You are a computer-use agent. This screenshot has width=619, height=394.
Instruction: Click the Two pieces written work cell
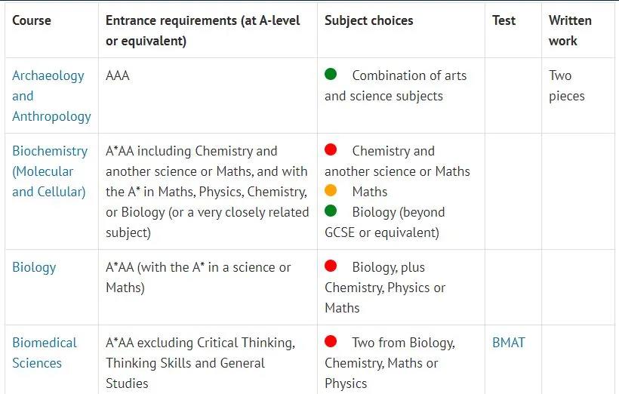pyautogui.click(x=566, y=86)
